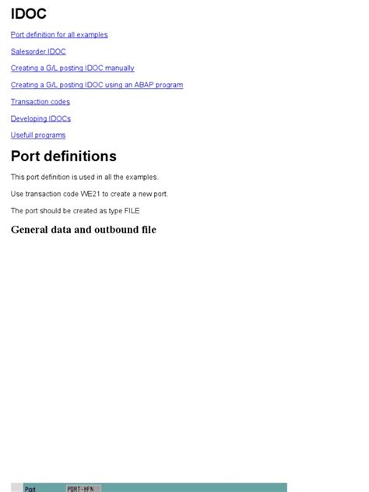Visit the Usefull programs link
This screenshot has height=492, width=369.
(38, 135)
